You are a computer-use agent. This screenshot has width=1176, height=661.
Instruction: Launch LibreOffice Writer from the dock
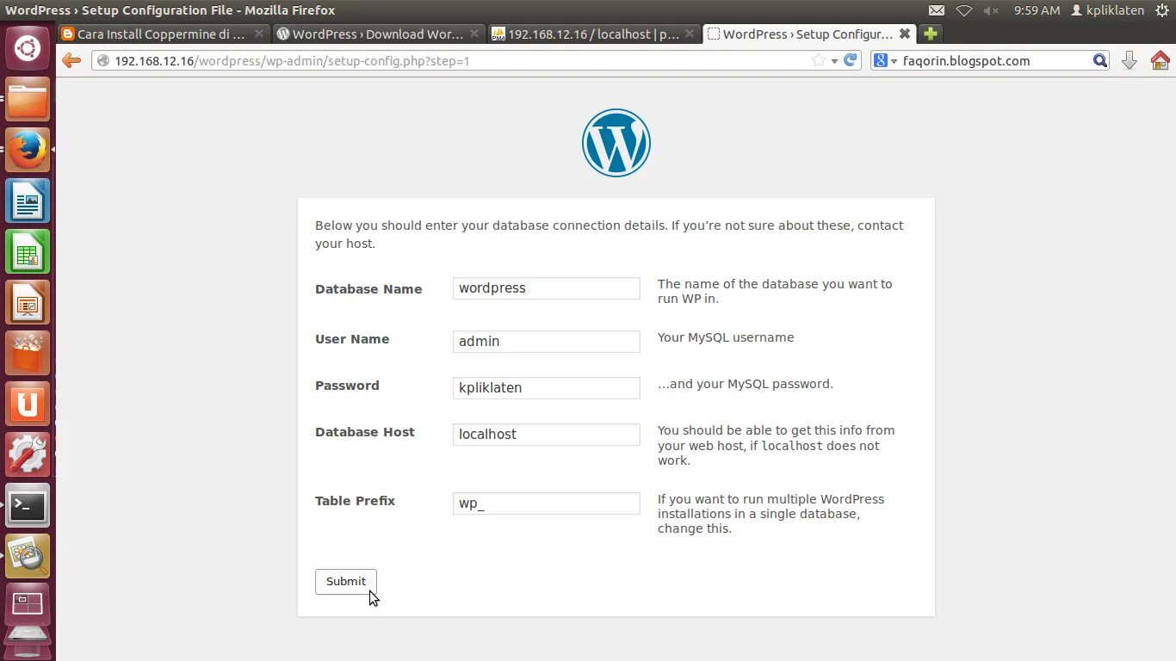point(28,201)
